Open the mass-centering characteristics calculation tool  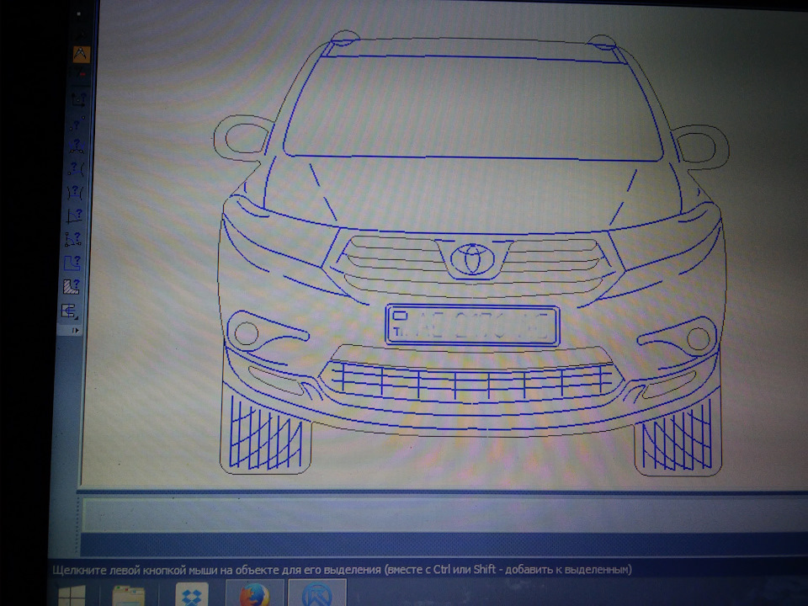coord(70,311)
